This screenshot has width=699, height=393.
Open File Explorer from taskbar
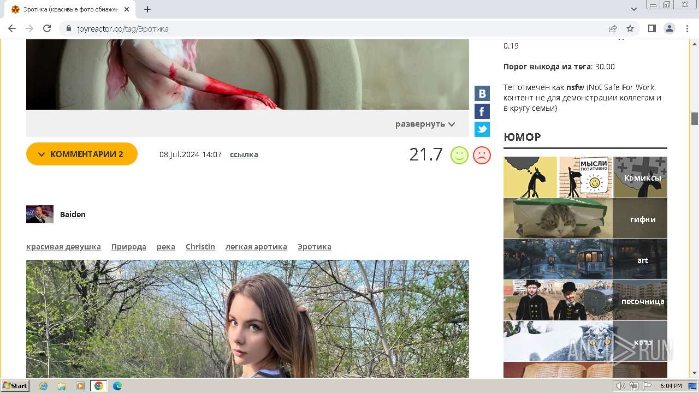(62, 386)
